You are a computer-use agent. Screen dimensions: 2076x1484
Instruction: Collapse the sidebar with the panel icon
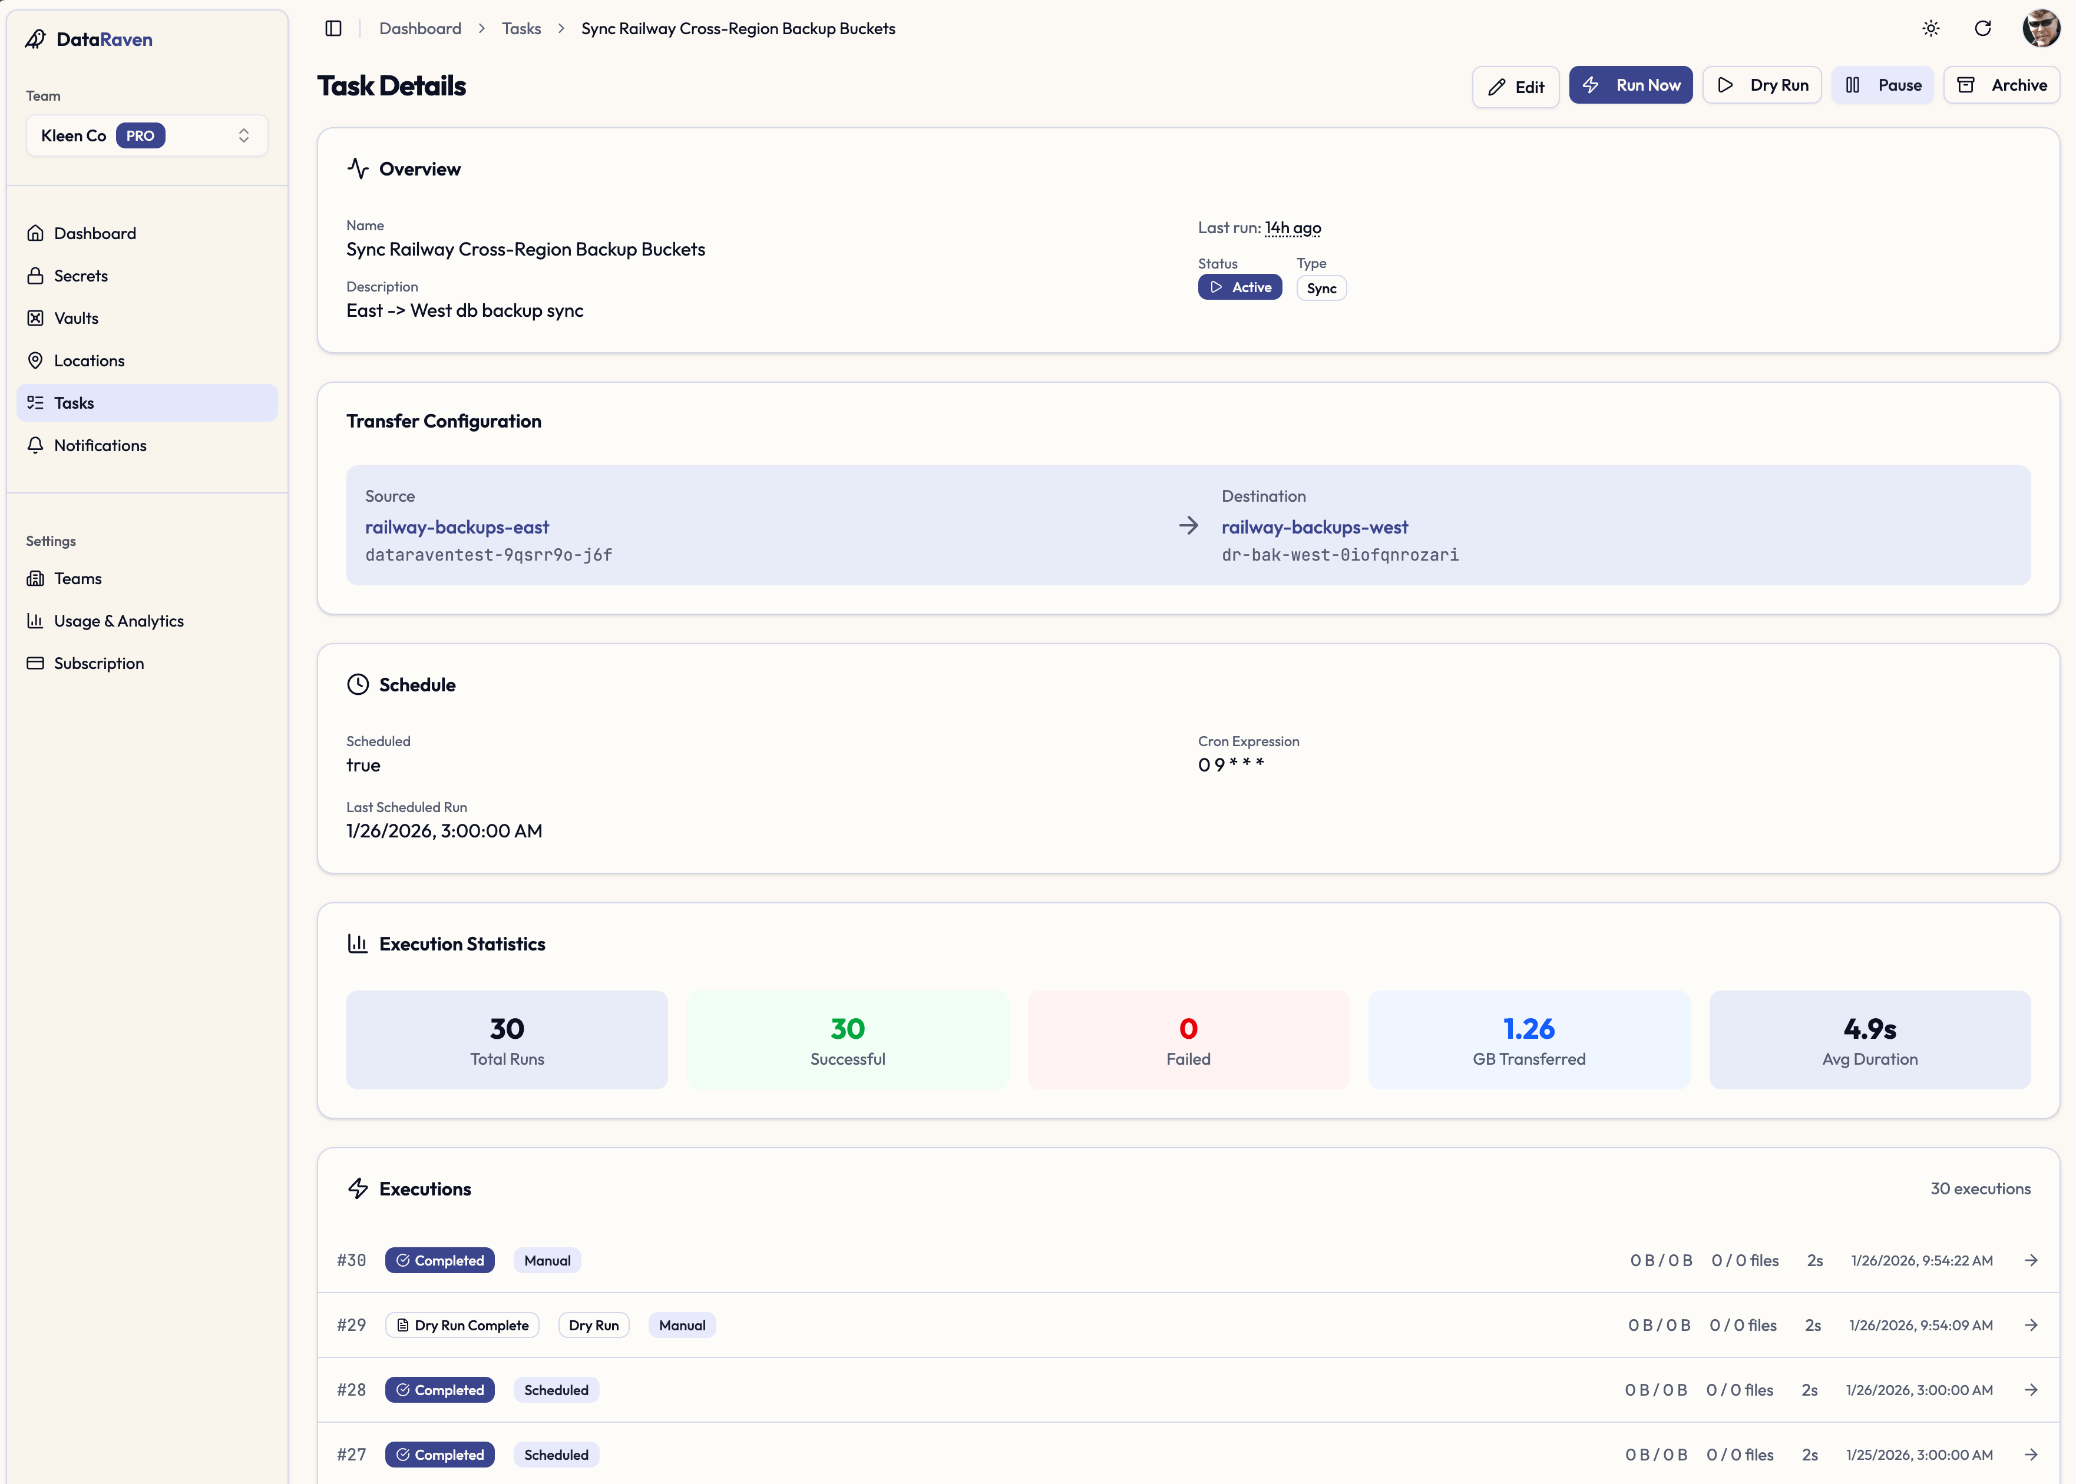tap(333, 28)
